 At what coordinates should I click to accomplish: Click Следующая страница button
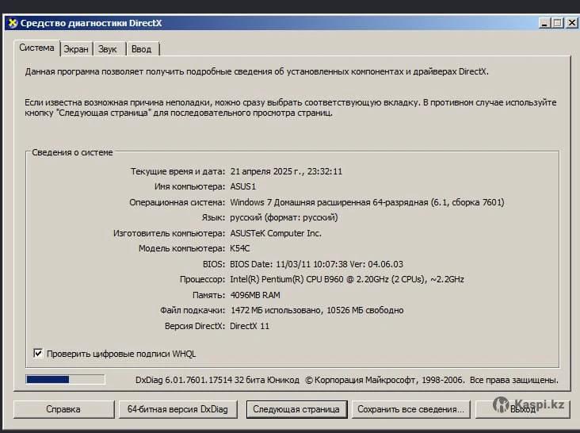pyautogui.click(x=296, y=409)
